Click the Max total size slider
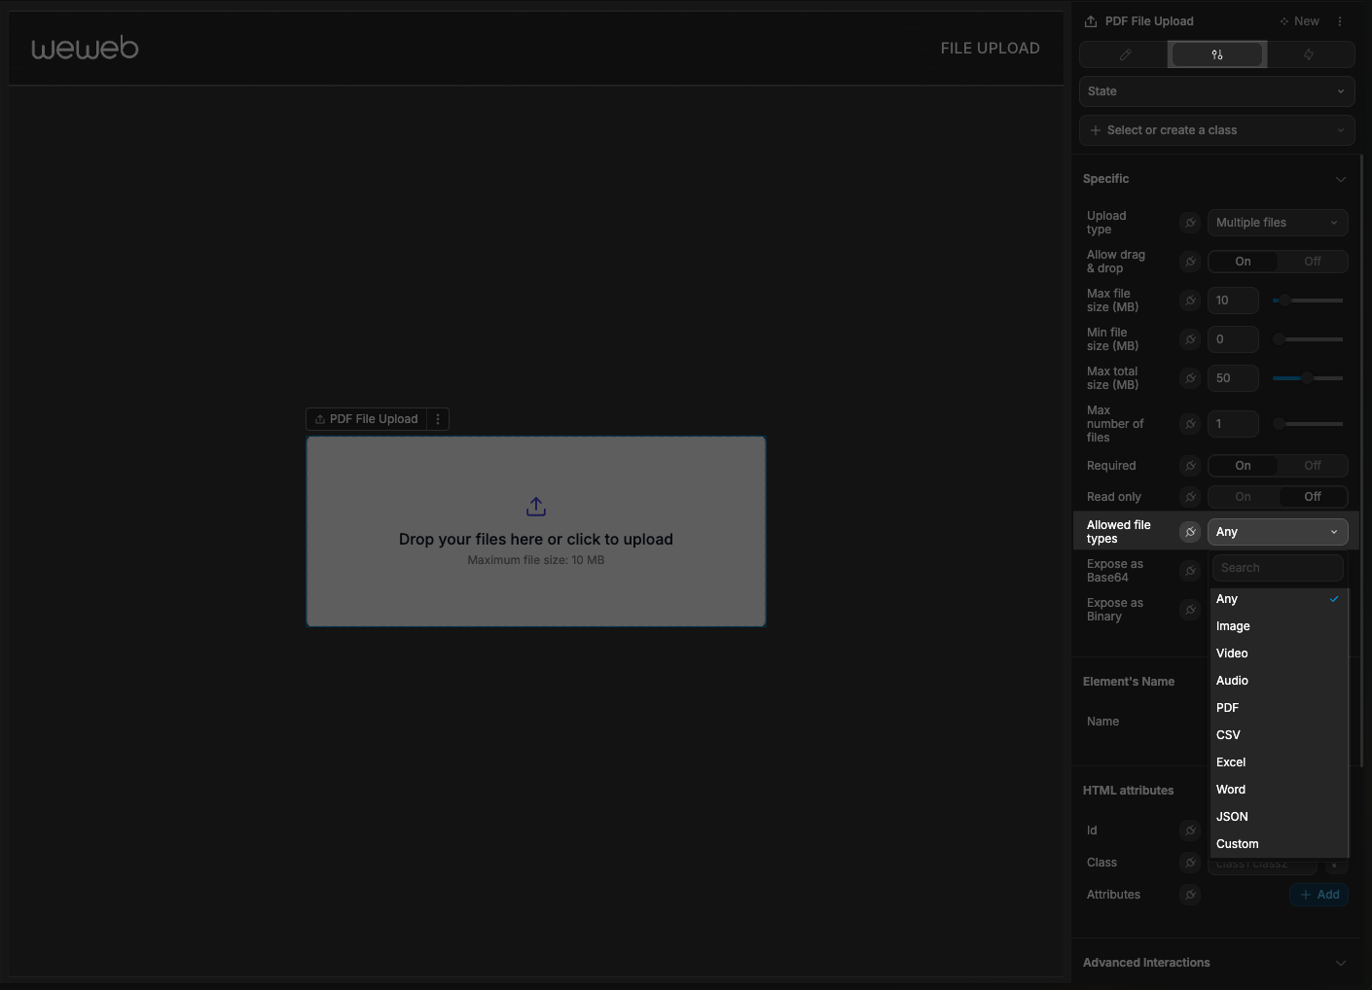 pyautogui.click(x=1308, y=378)
